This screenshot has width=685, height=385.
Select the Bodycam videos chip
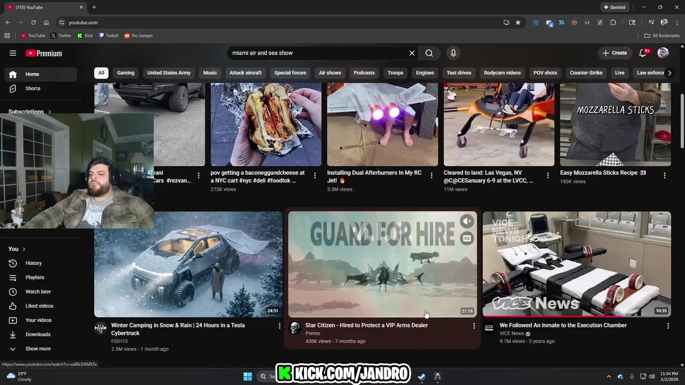point(502,73)
